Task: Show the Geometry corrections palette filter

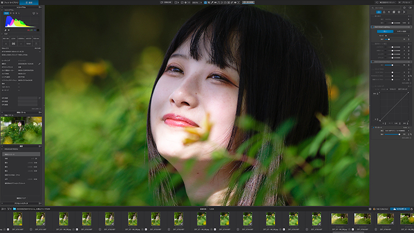Action: [x=394, y=12]
